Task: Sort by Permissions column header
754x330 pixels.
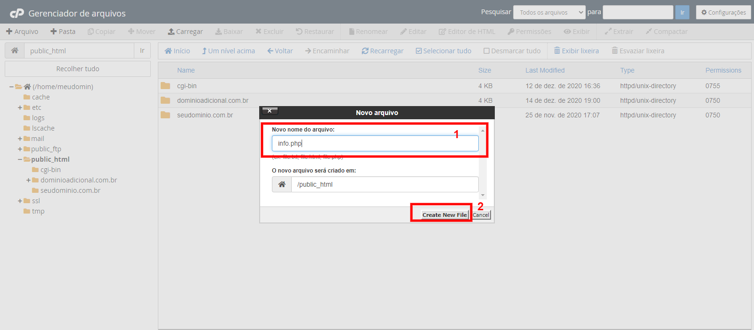Action: 723,70
